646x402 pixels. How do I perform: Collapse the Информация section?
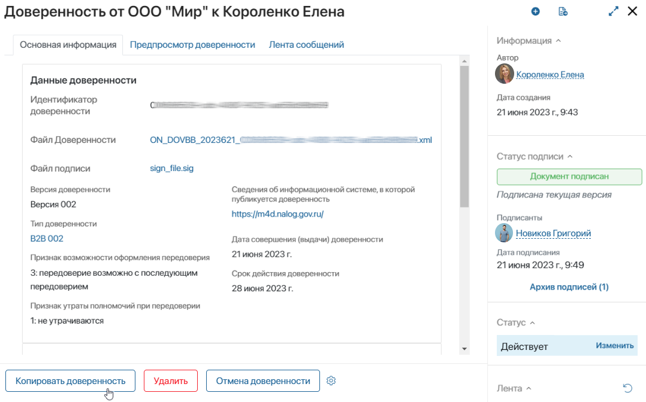(559, 41)
